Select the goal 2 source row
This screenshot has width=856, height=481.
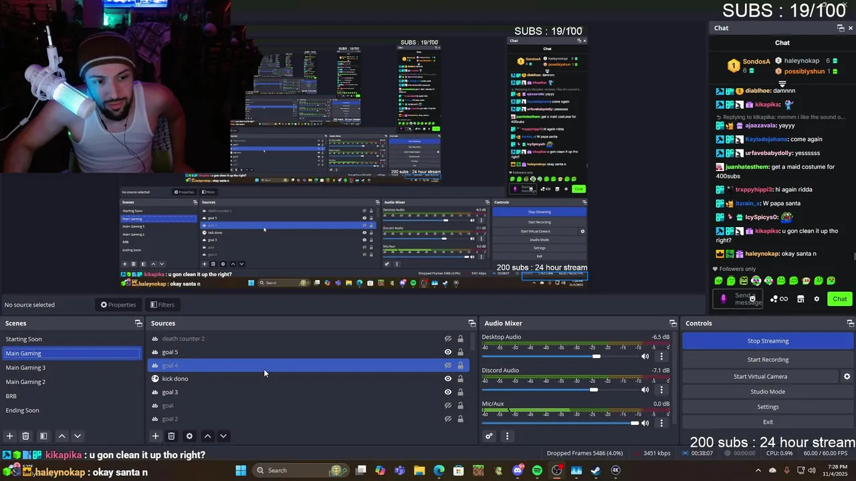[x=308, y=419]
